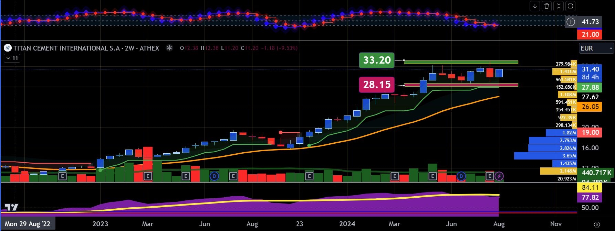Viewport: 615px width, 231px height.
Task: Maximize the indicator pane
Action: coord(570,6)
